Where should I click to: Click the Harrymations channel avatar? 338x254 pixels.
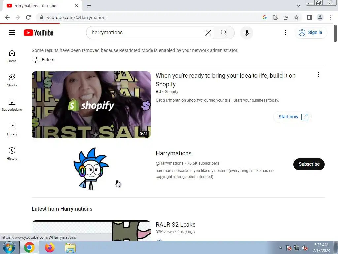click(91, 168)
